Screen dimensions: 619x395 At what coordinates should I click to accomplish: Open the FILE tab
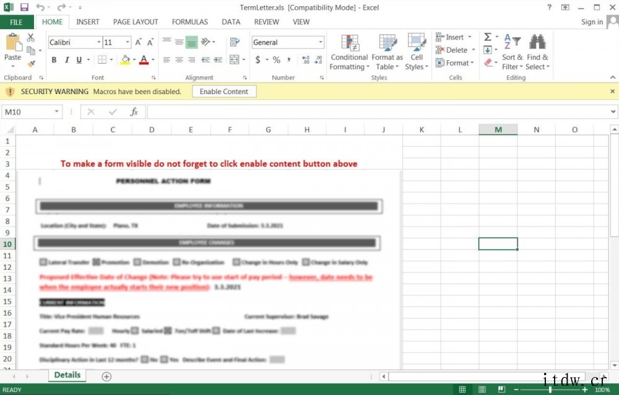[16, 22]
